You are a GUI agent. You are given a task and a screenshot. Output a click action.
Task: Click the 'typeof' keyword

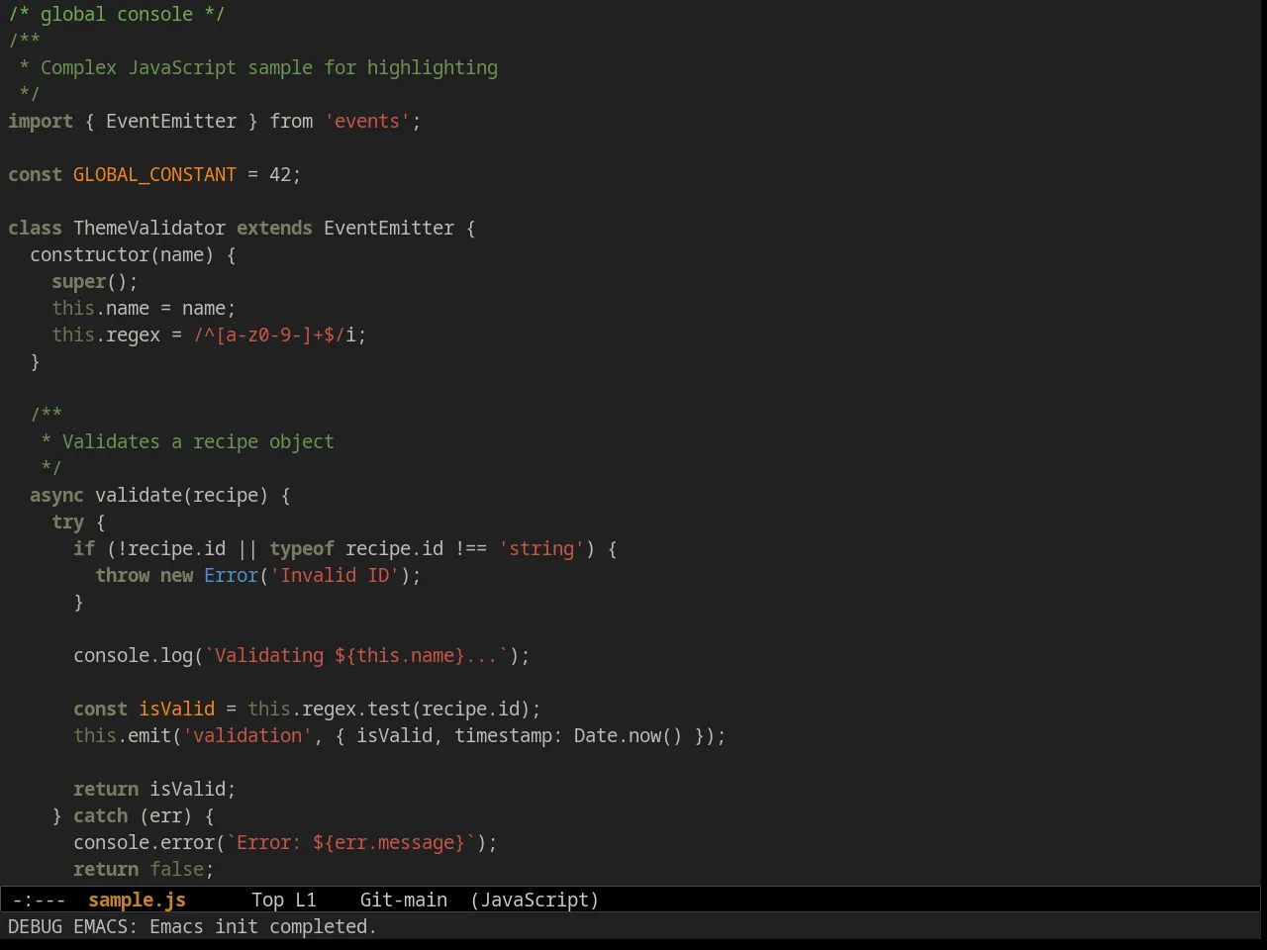pyautogui.click(x=302, y=548)
